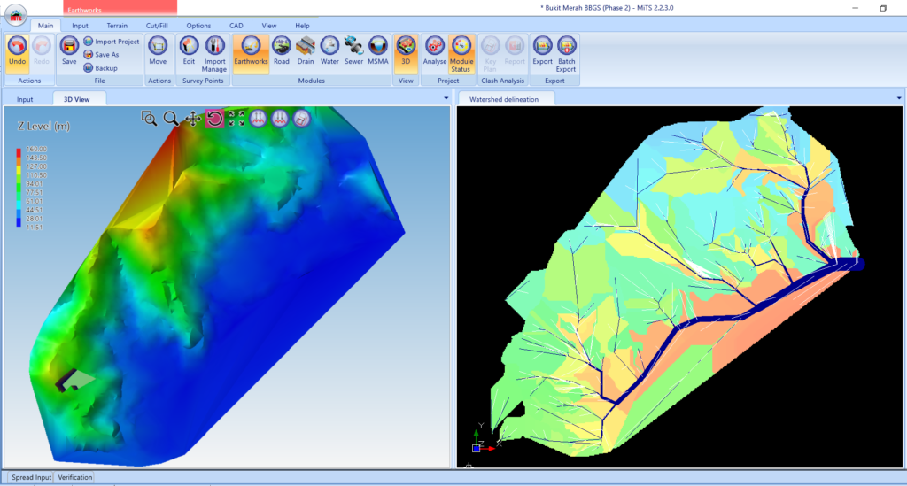Select the Watershed delineation tab

504,99
